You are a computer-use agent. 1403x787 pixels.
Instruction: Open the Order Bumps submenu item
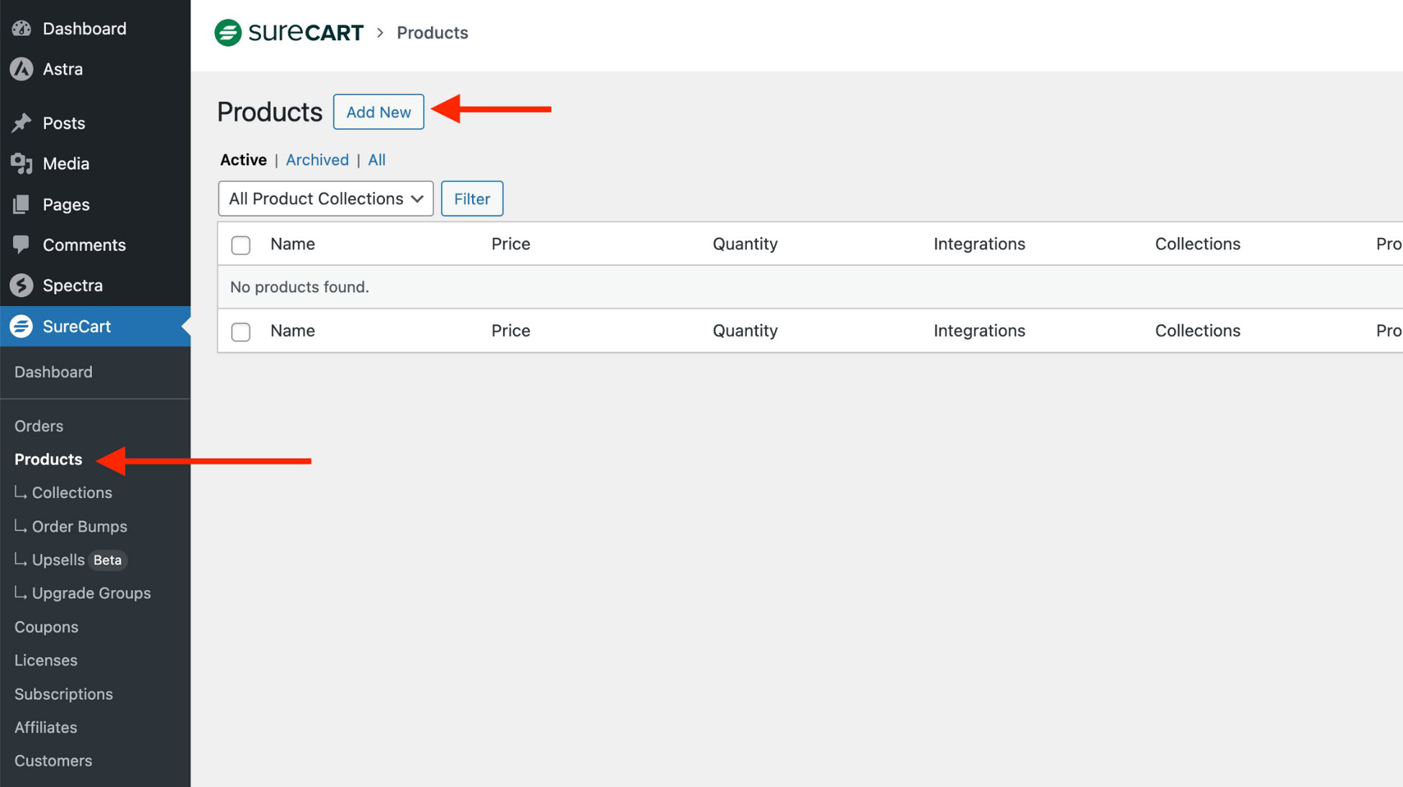(x=79, y=526)
